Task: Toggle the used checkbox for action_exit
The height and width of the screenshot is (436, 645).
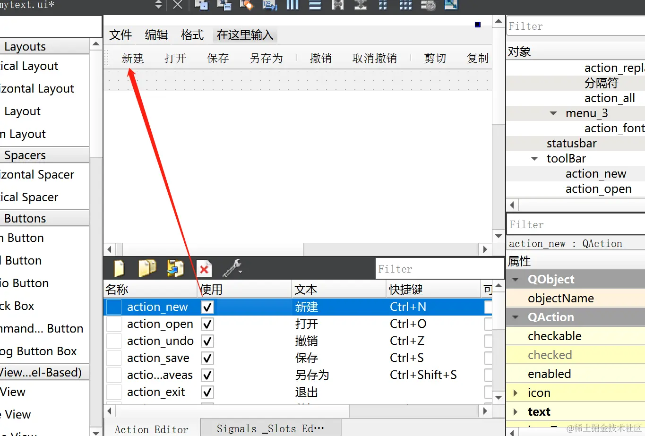Action: pos(207,392)
